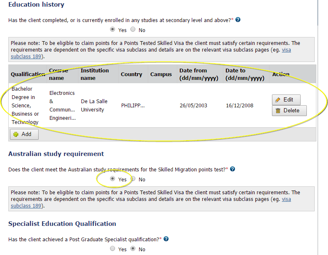328x255 pixels.
Task: Choose No for Australian study requirements
Action: pyautogui.click(x=133, y=179)
